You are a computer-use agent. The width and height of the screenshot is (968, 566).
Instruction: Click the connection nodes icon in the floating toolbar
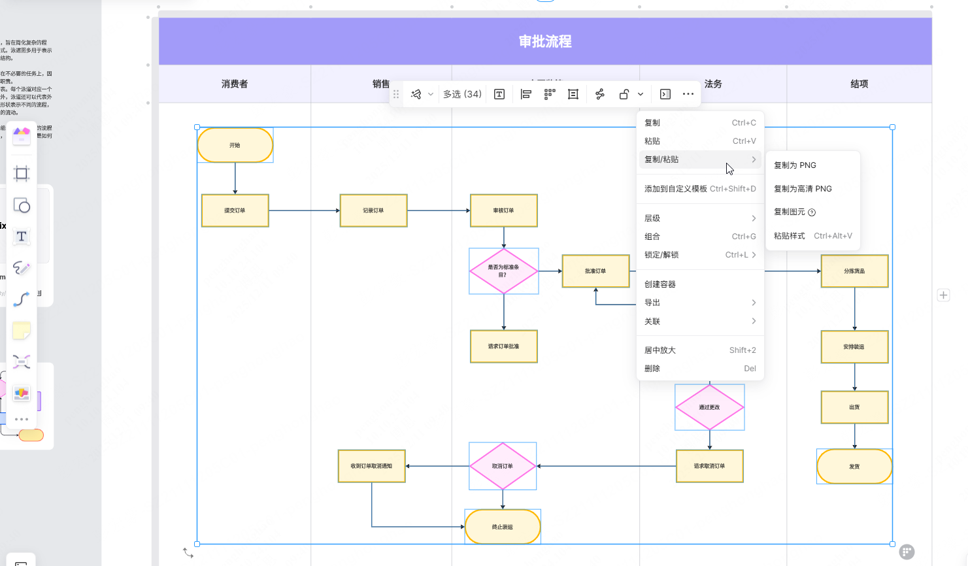600,94
